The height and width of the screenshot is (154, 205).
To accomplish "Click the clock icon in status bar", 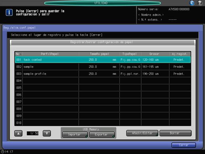I will pyautogui.click(x=3, y=152).
